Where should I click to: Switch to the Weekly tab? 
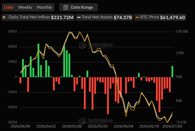(x=25, y=7)
